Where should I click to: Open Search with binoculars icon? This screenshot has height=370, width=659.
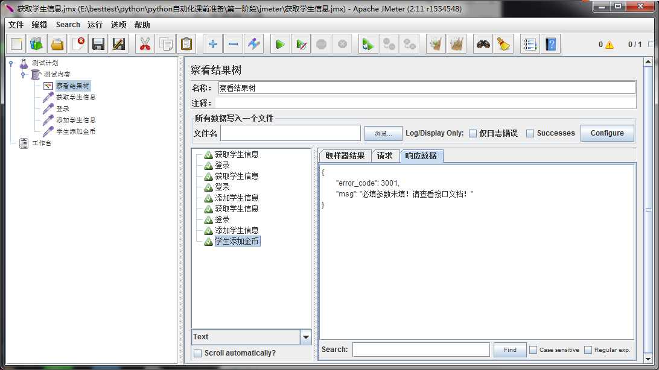483,44
